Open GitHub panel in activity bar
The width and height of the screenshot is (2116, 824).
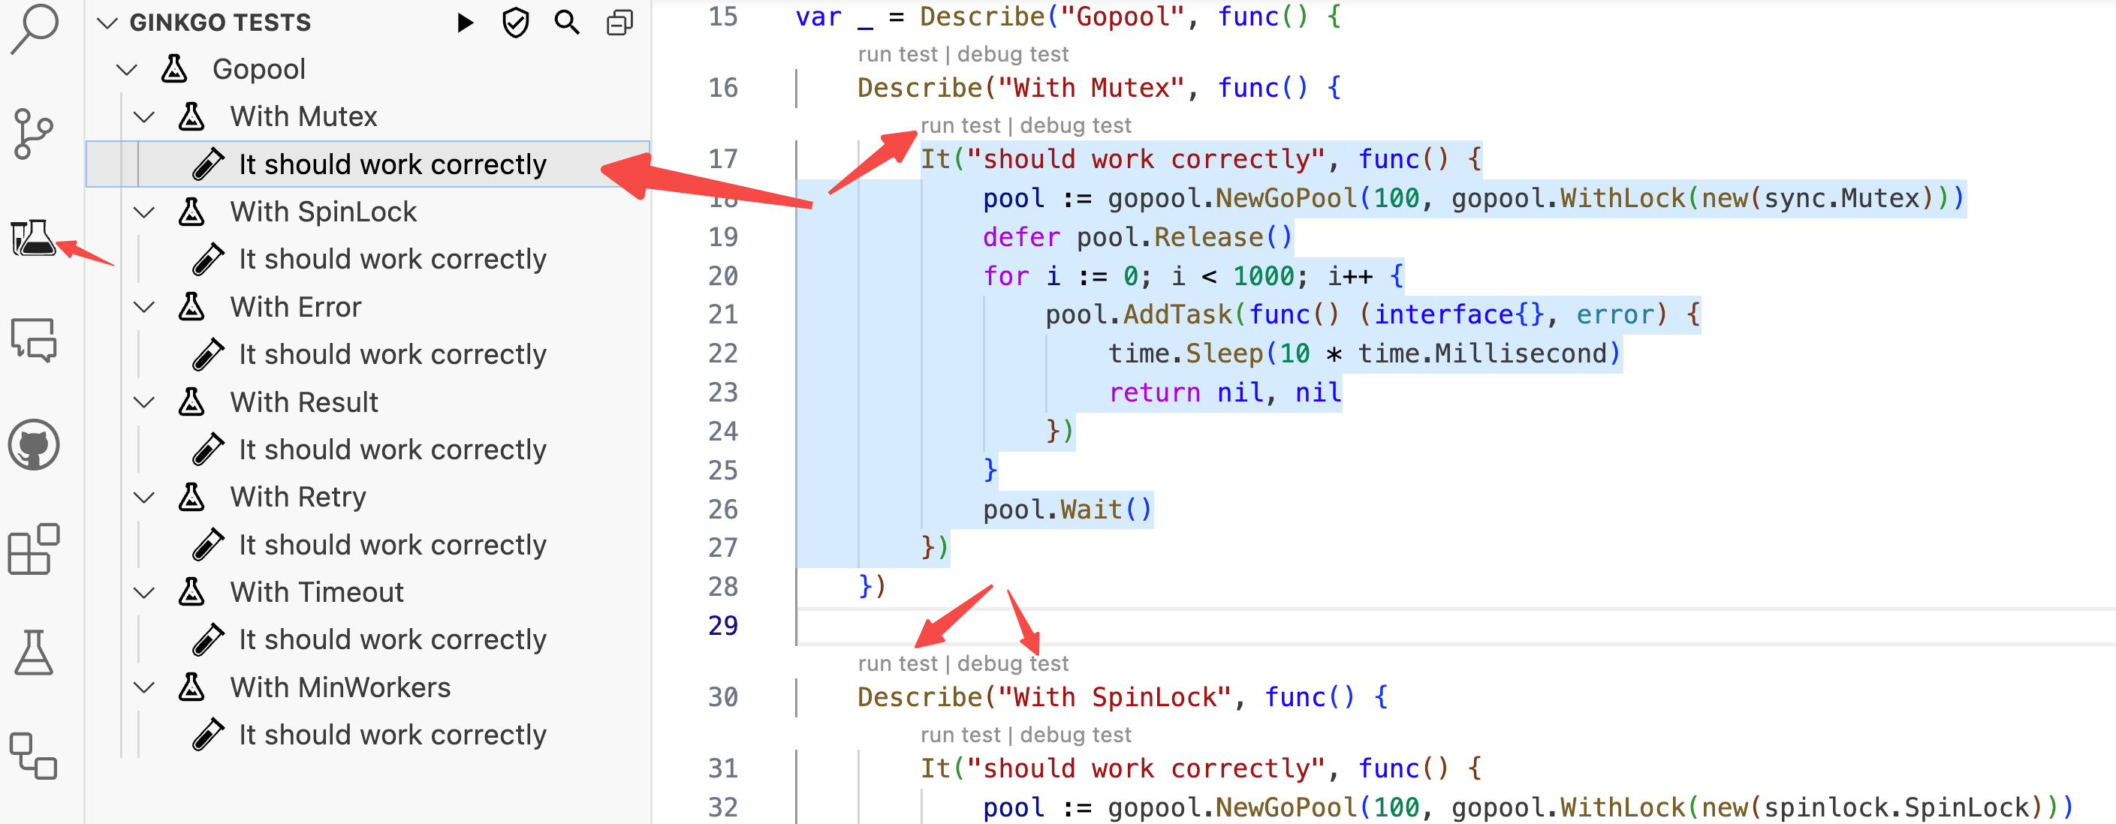tap(33, 446)
